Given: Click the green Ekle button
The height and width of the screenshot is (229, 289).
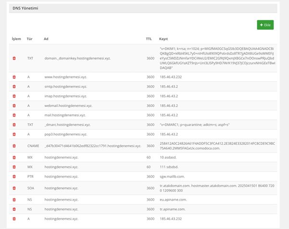Looking at the screenshot, I should (265, 25).
